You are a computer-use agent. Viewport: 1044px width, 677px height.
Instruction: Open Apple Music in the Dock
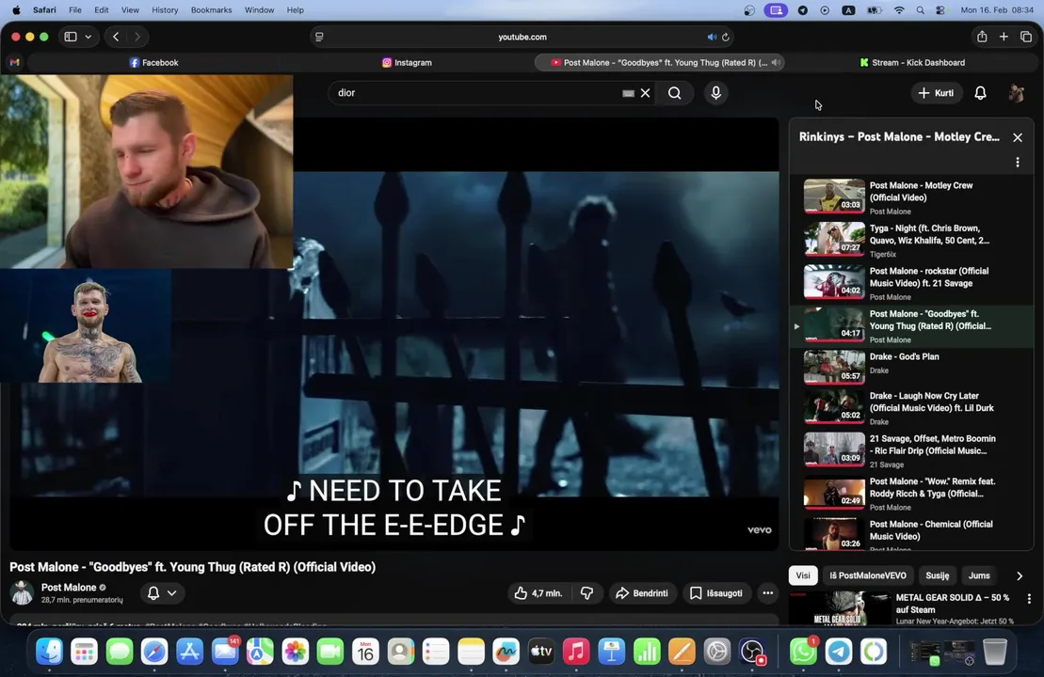(x=576, y=652)
